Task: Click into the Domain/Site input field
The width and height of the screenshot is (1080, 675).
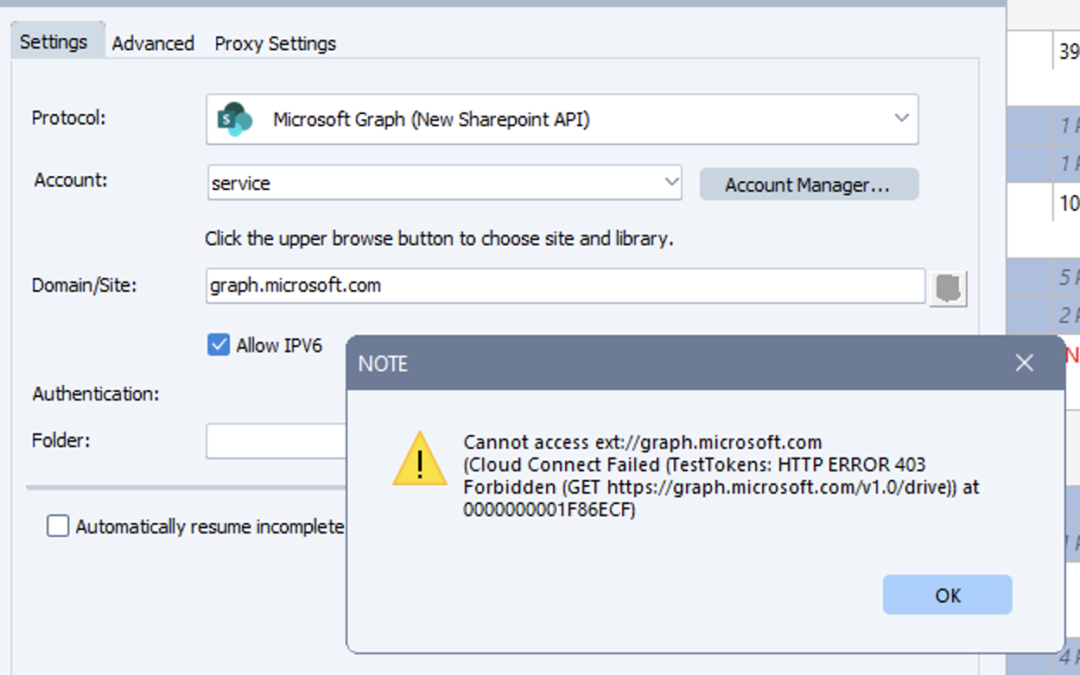Action: [566, 286]
